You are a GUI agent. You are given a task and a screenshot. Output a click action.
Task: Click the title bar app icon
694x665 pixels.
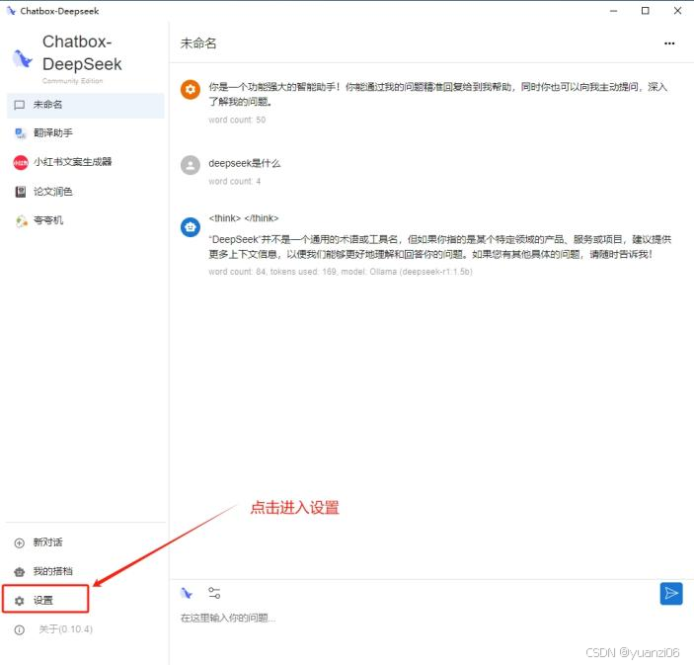click(11, 11)
